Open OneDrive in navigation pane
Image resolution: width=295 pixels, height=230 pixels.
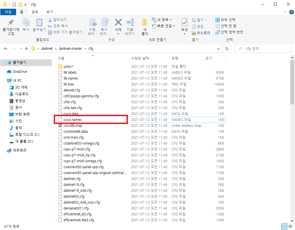(17, 72)
